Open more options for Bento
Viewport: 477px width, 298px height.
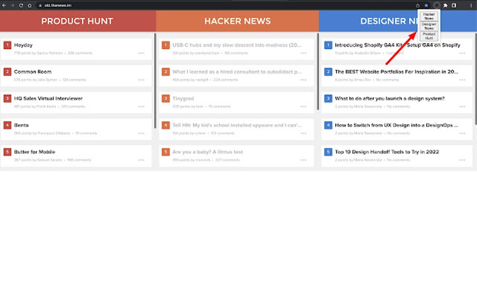[141, 134]
